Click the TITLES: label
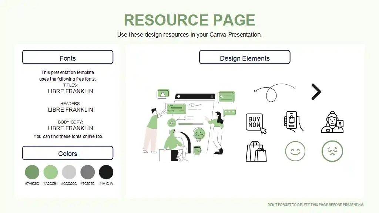The image size is (379, 213). click(x=70, y=85)
